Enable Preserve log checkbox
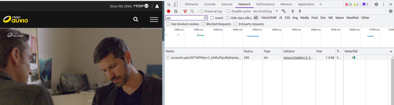394x105 pixels. (x=201, y=11)
